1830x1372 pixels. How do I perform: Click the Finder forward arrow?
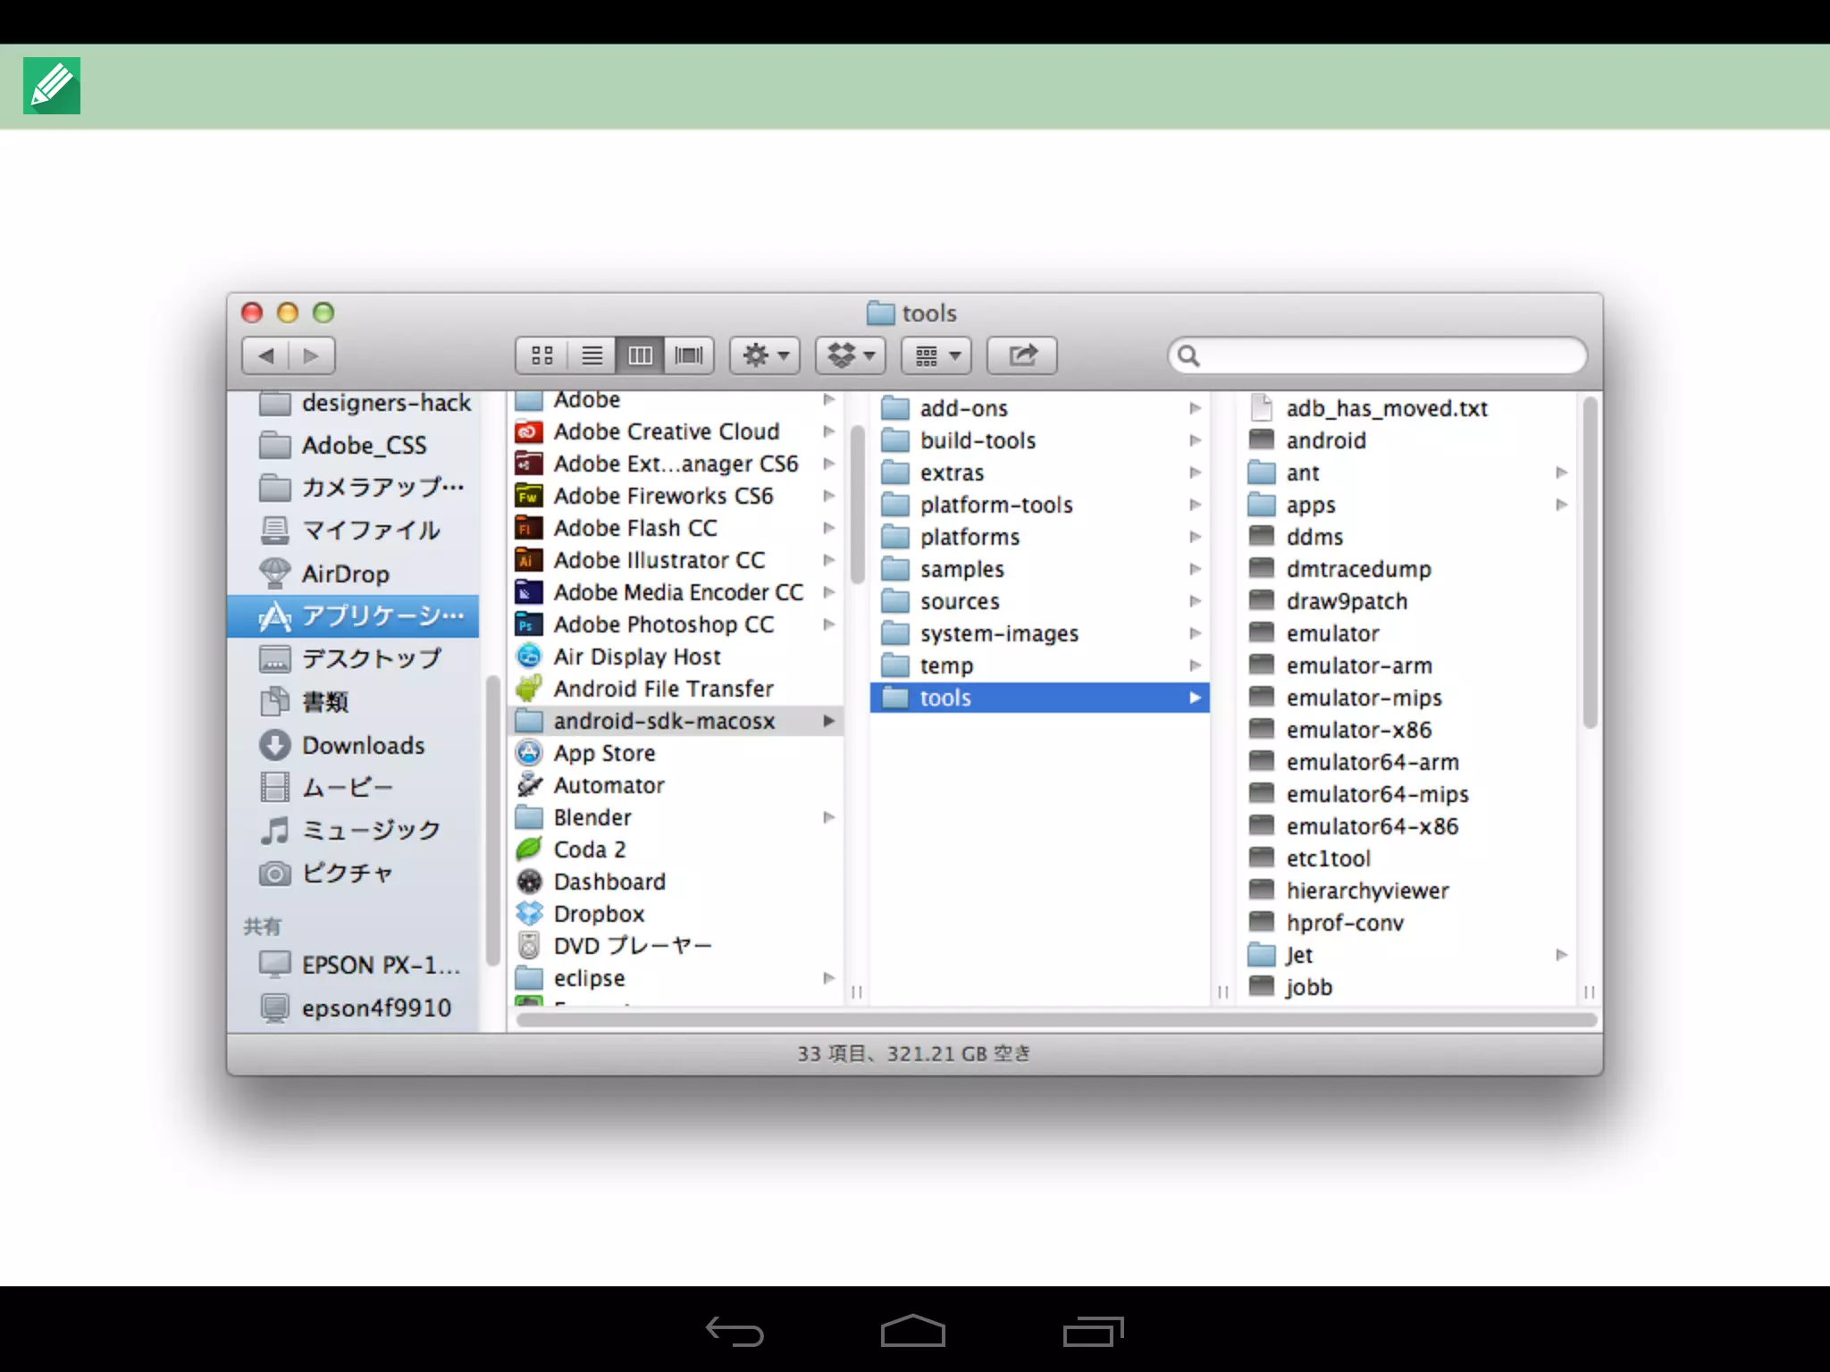[x=311, y=356]
